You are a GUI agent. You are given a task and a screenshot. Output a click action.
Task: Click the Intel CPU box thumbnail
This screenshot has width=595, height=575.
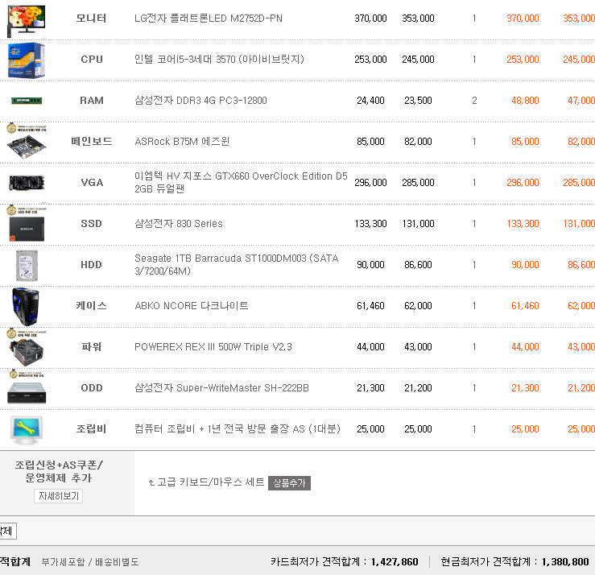click(x=27, y=60)
